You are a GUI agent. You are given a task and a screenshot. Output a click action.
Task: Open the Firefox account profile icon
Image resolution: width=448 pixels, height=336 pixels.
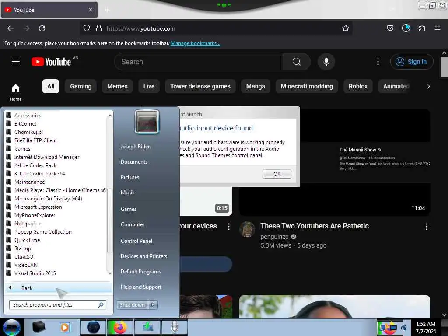406,28
